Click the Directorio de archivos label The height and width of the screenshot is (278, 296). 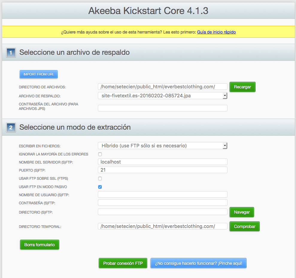42,87
